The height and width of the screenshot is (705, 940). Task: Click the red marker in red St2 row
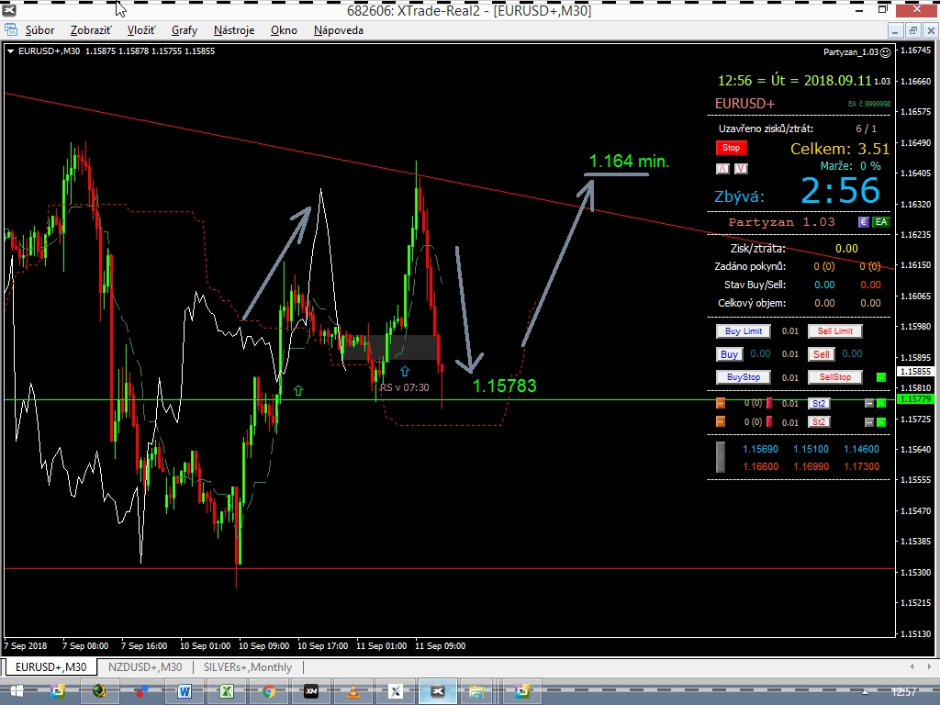click(769, 422)
